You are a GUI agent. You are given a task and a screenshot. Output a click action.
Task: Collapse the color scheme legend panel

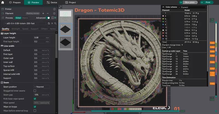163,7
